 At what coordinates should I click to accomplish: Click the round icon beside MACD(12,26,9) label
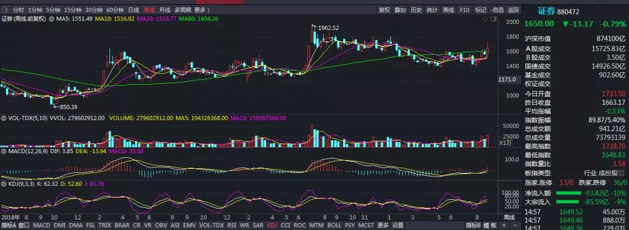[x=3, y=151]
